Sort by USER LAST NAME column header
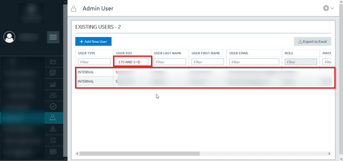Viewport: 343px width, 161px height. pyautogui.click(x=168, y=53)
